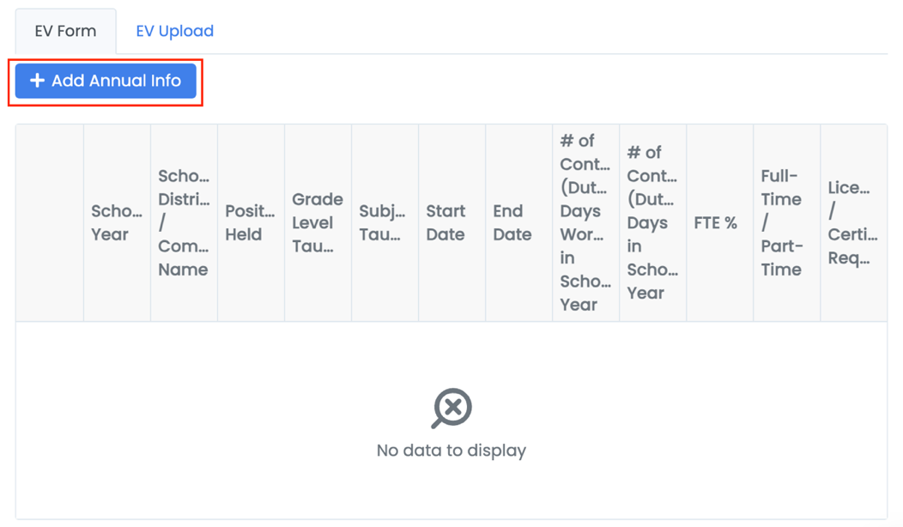
Task: Click the School Year column header
Action: coord(117,223)
